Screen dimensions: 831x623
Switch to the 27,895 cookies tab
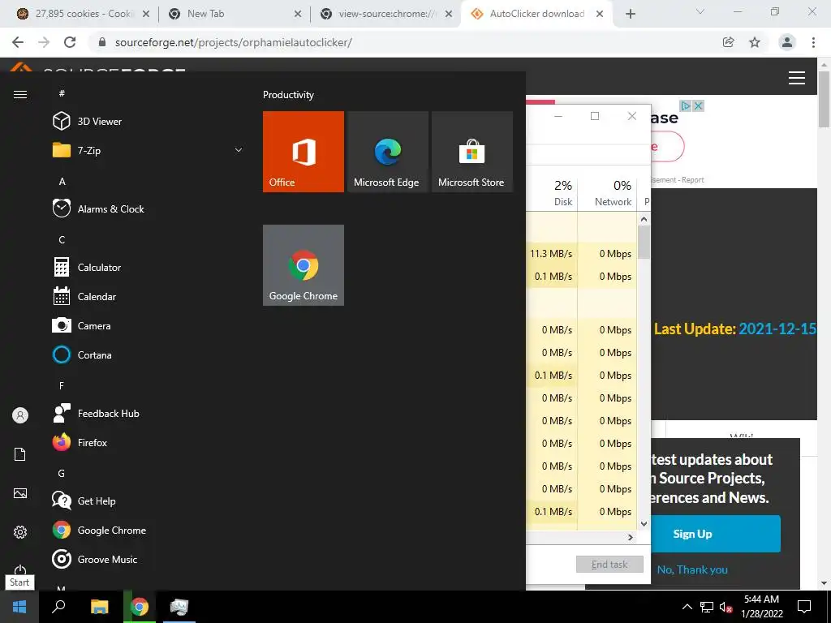pyautogui.click(x=83, y=14)
